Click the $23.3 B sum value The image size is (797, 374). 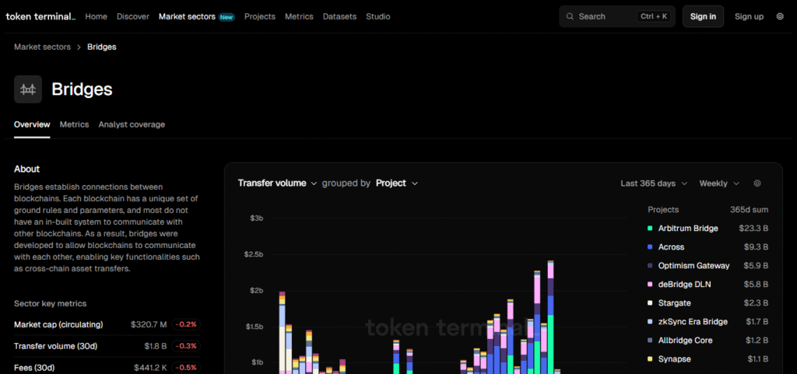(x=753, y=229)
